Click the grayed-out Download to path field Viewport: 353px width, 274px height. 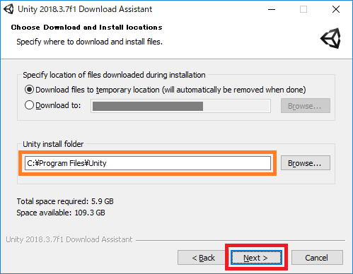(180, 106)
